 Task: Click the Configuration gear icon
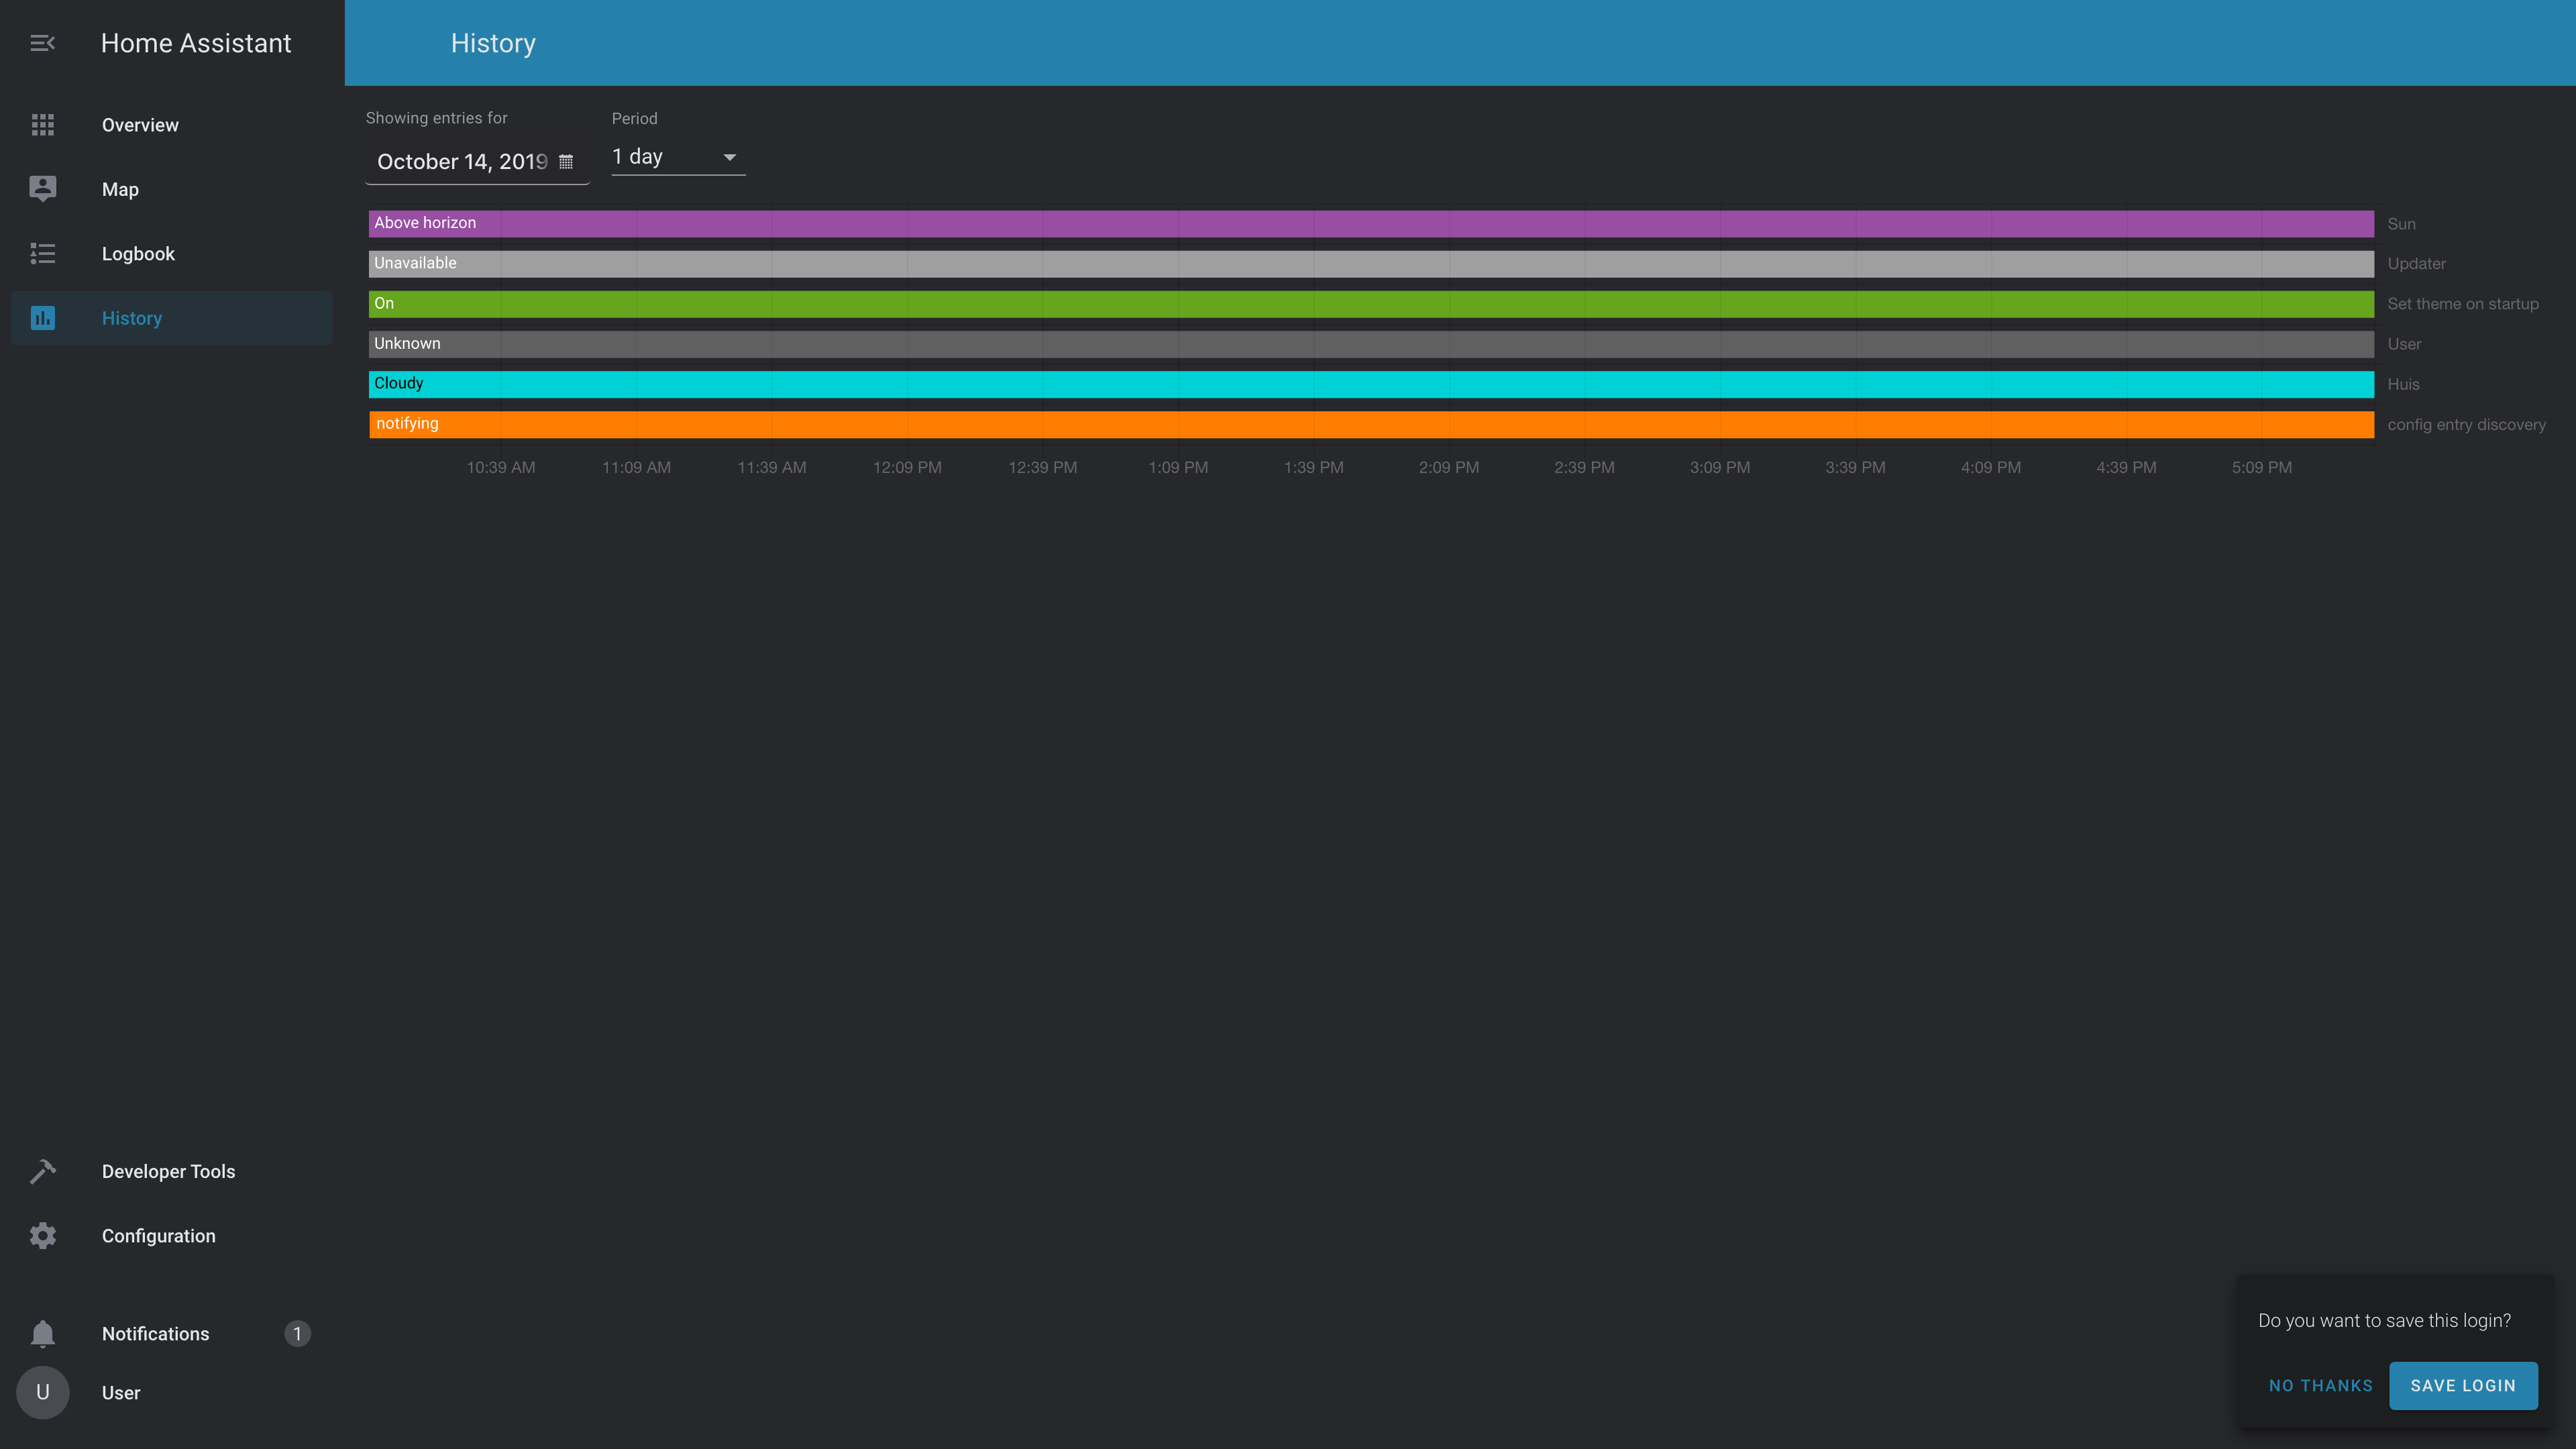(42, 1236)
